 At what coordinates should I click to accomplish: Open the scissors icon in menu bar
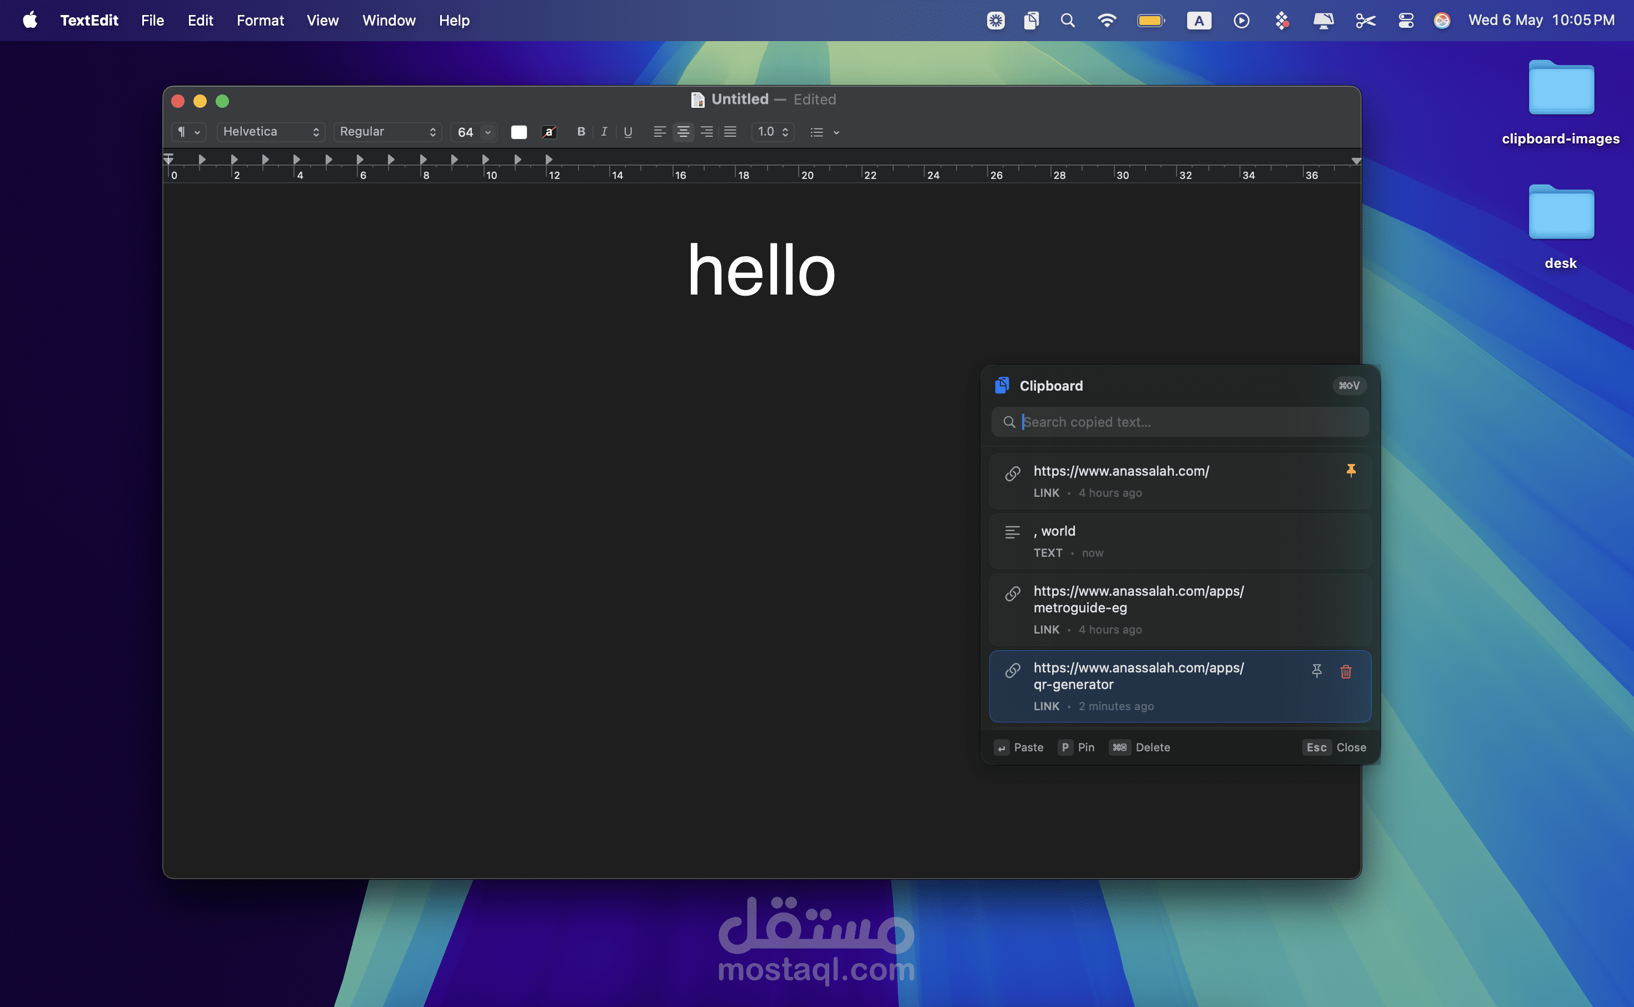pos(1365,21)
